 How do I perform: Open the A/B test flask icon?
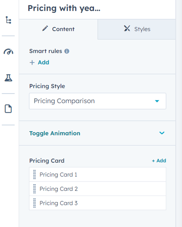coord(8,78)
